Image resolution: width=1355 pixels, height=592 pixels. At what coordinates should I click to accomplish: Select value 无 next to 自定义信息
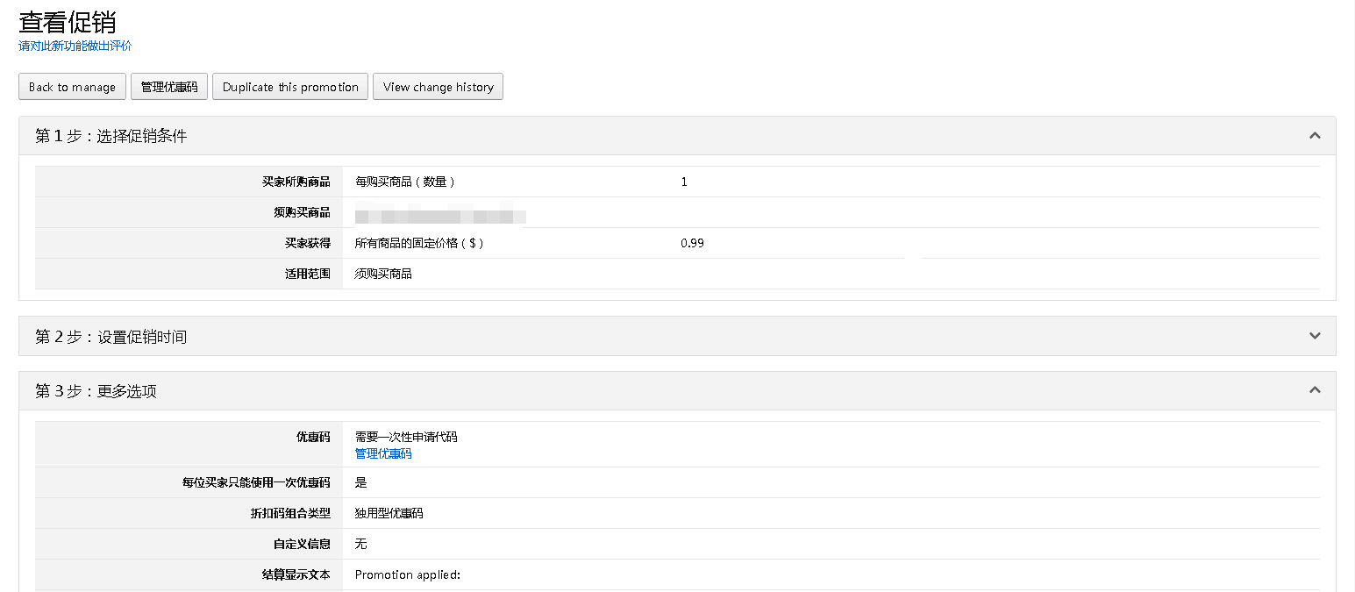point(360,544)
